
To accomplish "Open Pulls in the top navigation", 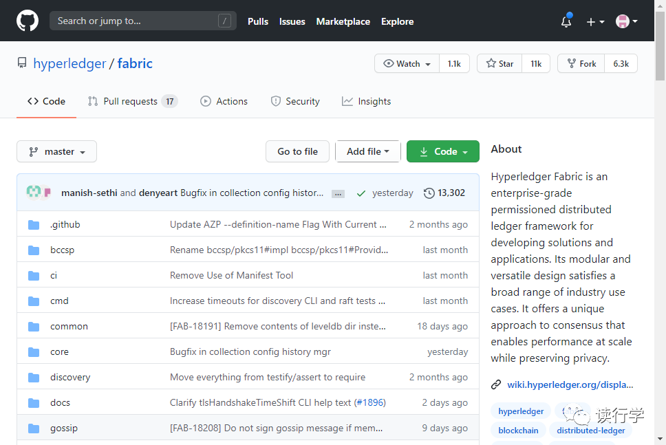I will pyautogui.click(x=258, y=21).
